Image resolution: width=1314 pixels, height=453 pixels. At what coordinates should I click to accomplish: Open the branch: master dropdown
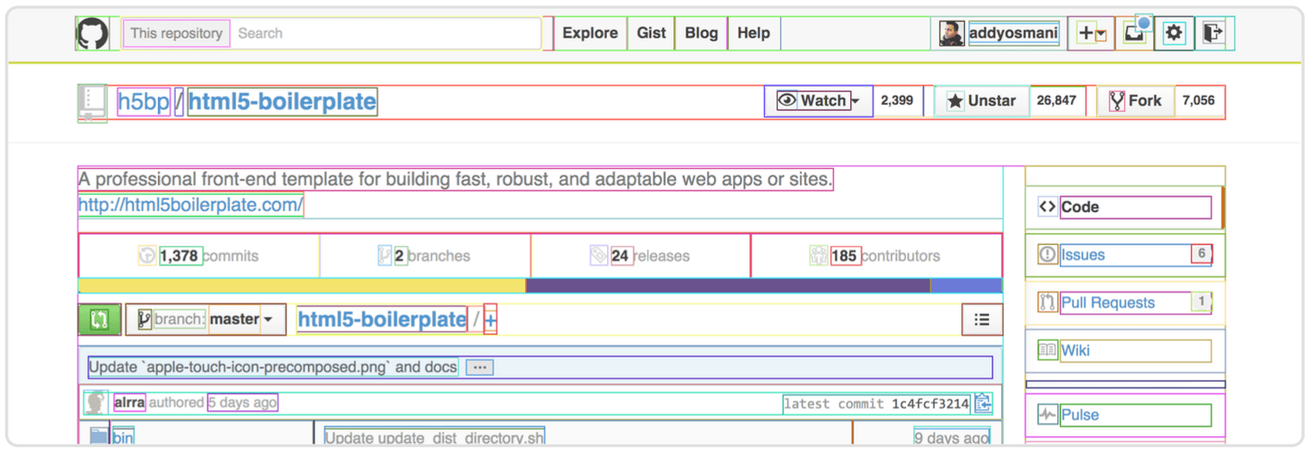pos(205,320)
